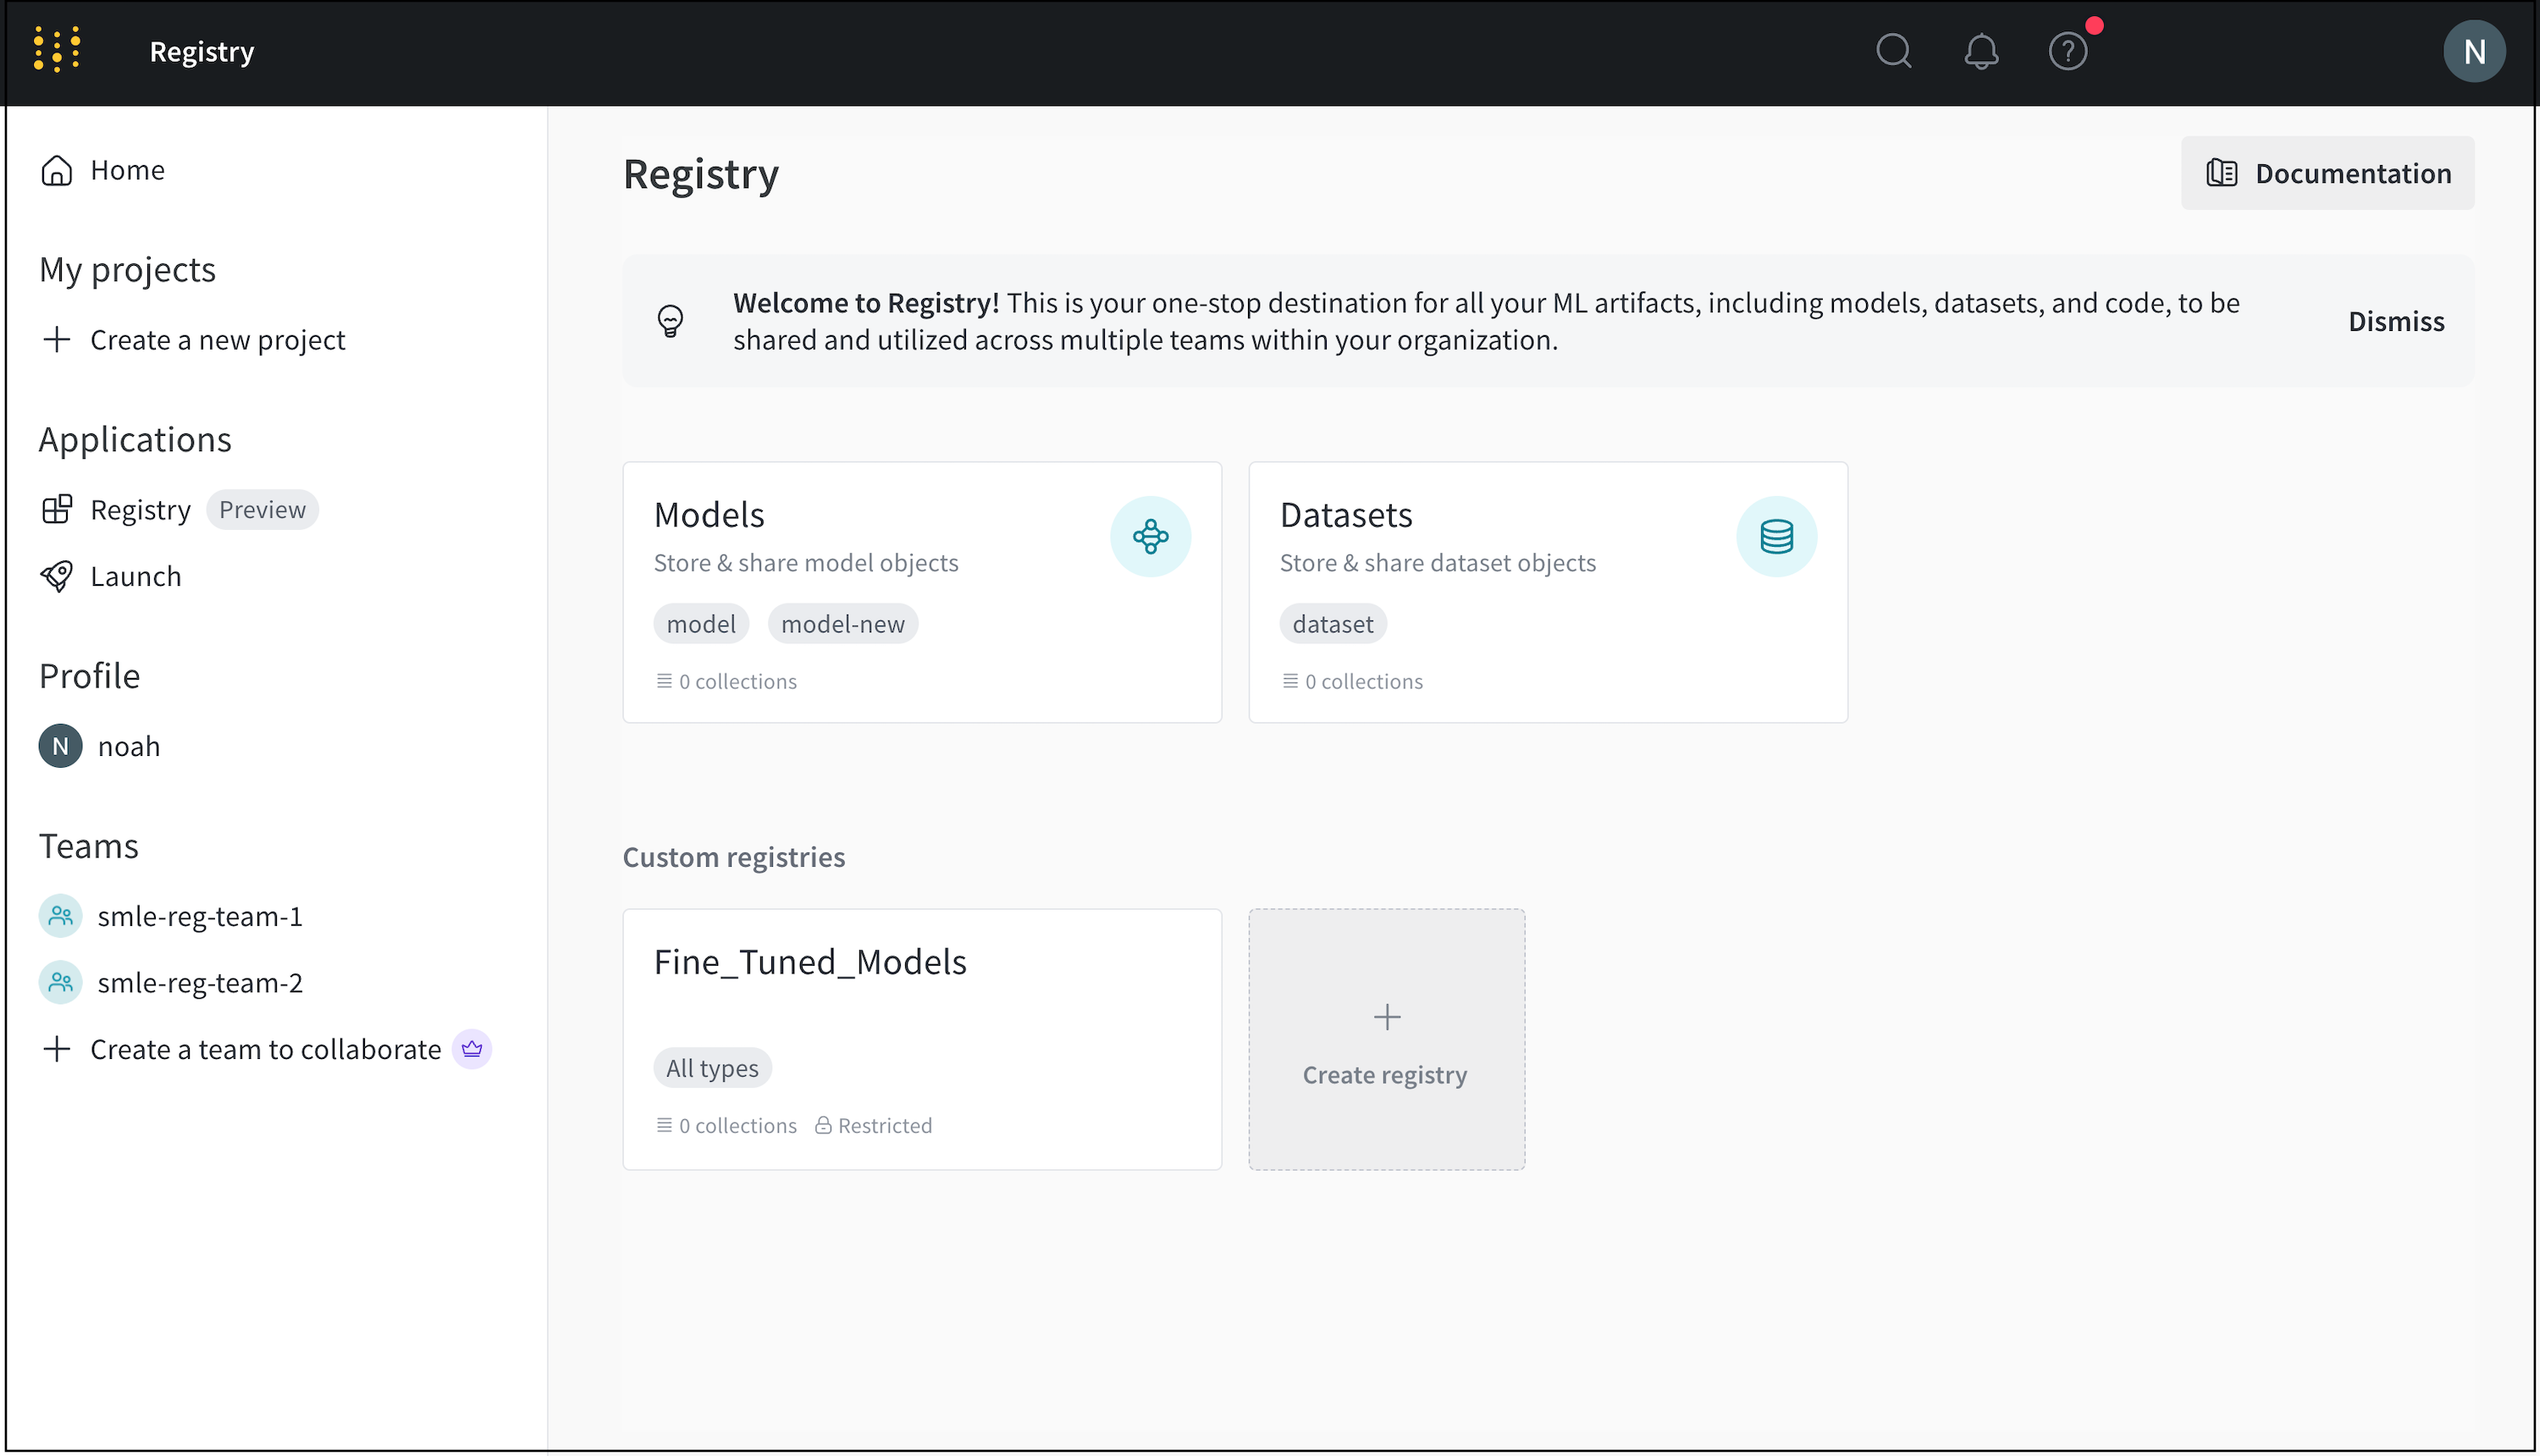Click the search icon in the top bar
2540x1456 pixels.
pos(1893,50)
